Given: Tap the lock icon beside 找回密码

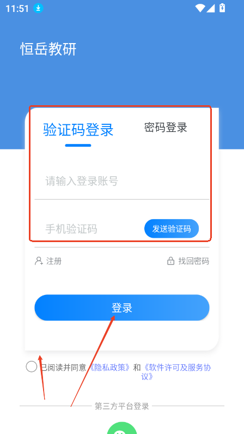Looking at the screenshot, I should click(170, 261).
